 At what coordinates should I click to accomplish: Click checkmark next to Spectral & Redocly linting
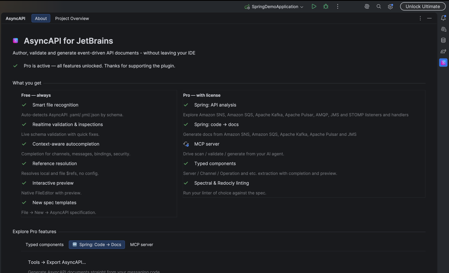(x=186, y=183)
